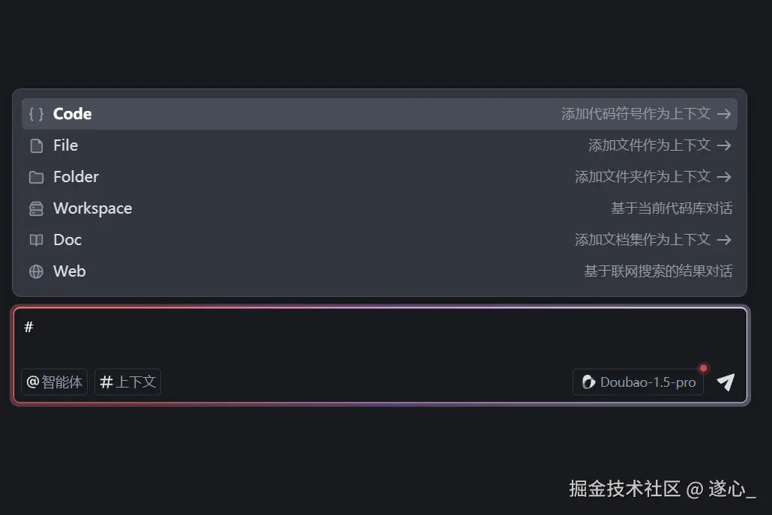Viewport: 772px width, 515px height.
Task: Expand the Code submenu arrow
Action: point(723,114)
